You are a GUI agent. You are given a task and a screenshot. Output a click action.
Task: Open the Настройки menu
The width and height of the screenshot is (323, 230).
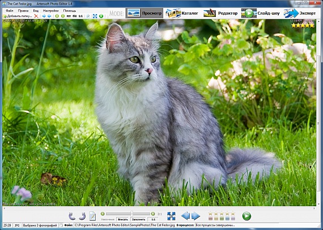[x=50, y=11]
